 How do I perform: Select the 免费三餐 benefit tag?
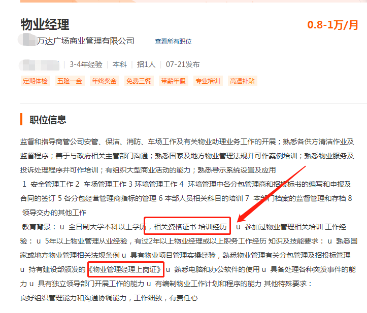pos(139,81)
